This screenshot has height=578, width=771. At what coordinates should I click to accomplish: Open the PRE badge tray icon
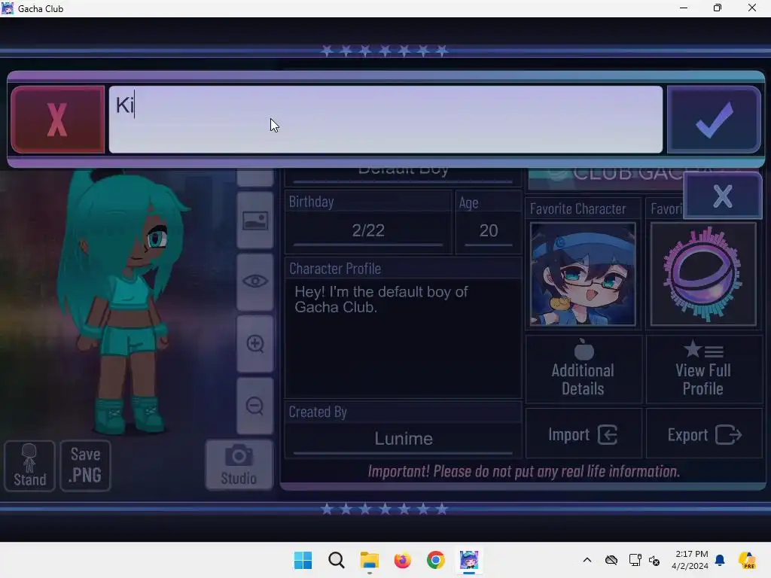coord(747,560)
